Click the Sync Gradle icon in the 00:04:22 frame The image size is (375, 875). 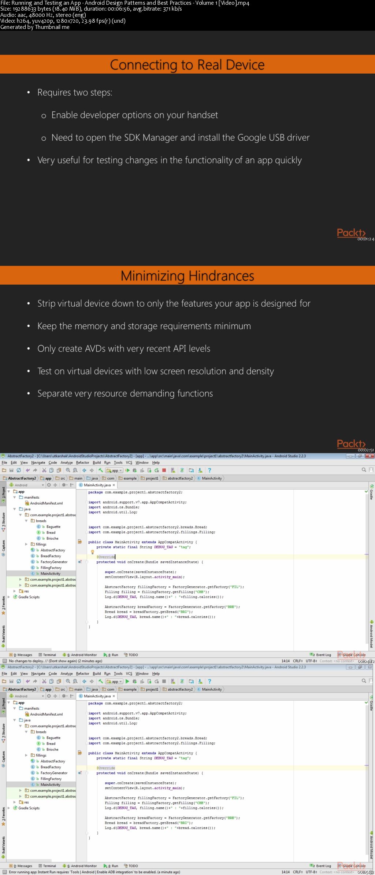pos(182,470)
